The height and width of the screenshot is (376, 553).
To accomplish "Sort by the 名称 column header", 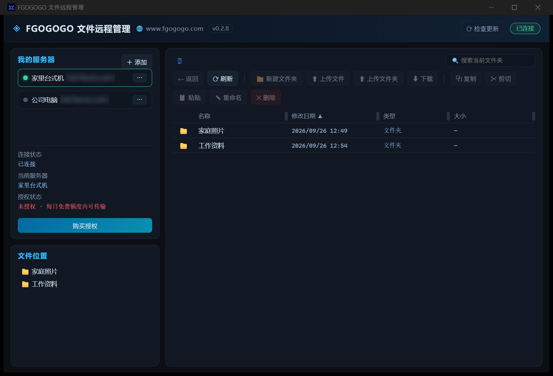I will (x=205, y=116).
